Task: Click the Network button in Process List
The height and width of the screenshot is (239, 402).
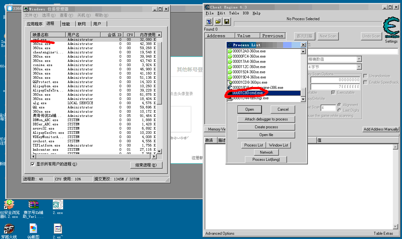Action: tap(266, 152)
